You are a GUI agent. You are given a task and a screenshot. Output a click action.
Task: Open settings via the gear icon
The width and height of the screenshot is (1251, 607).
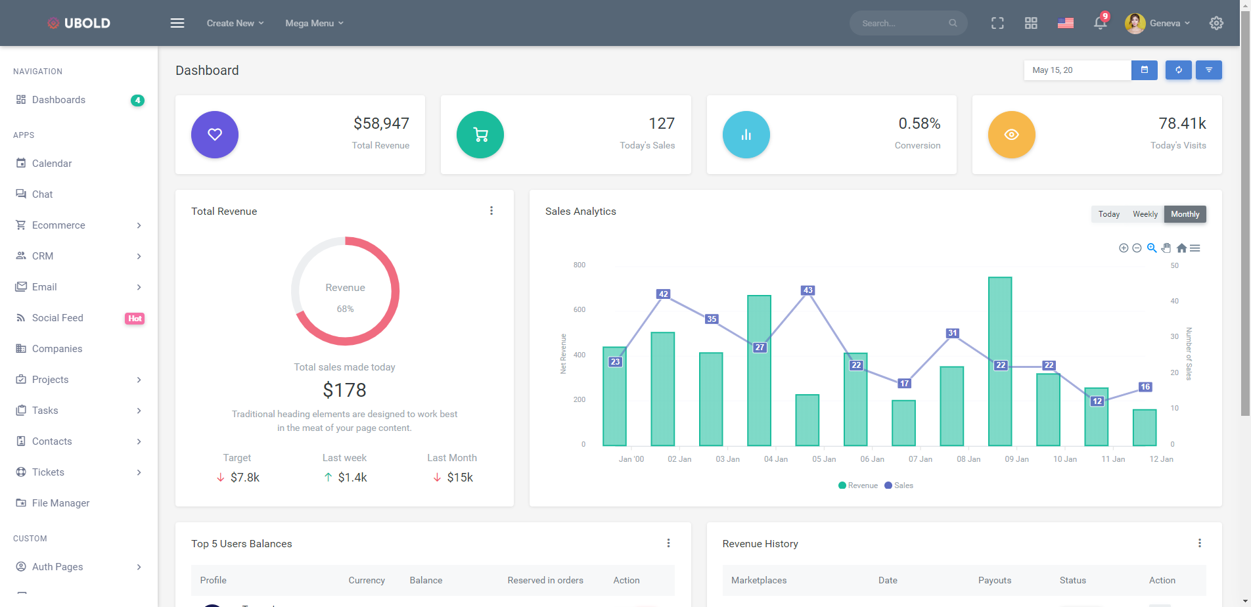(1216, 23)
